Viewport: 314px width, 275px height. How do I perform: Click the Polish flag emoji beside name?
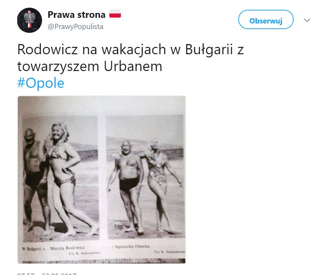(115, 14)
